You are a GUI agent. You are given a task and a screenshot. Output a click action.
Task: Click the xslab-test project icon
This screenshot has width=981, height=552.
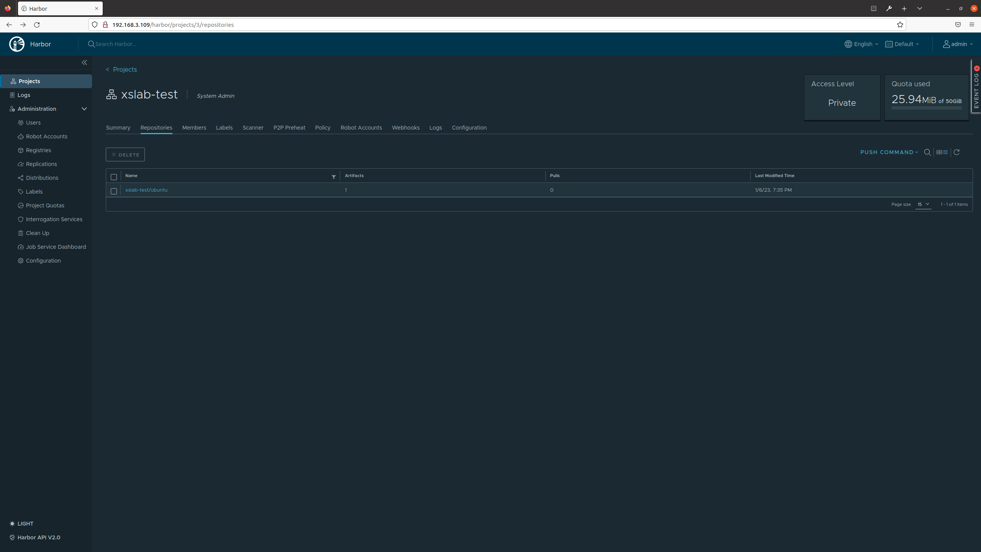point(112,94)
